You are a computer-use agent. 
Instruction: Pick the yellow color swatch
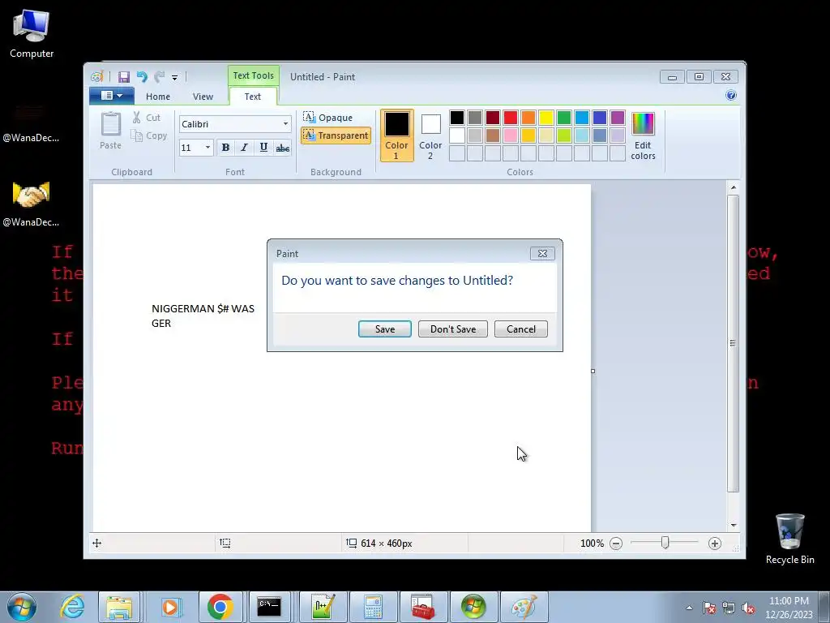pos(545,118)
